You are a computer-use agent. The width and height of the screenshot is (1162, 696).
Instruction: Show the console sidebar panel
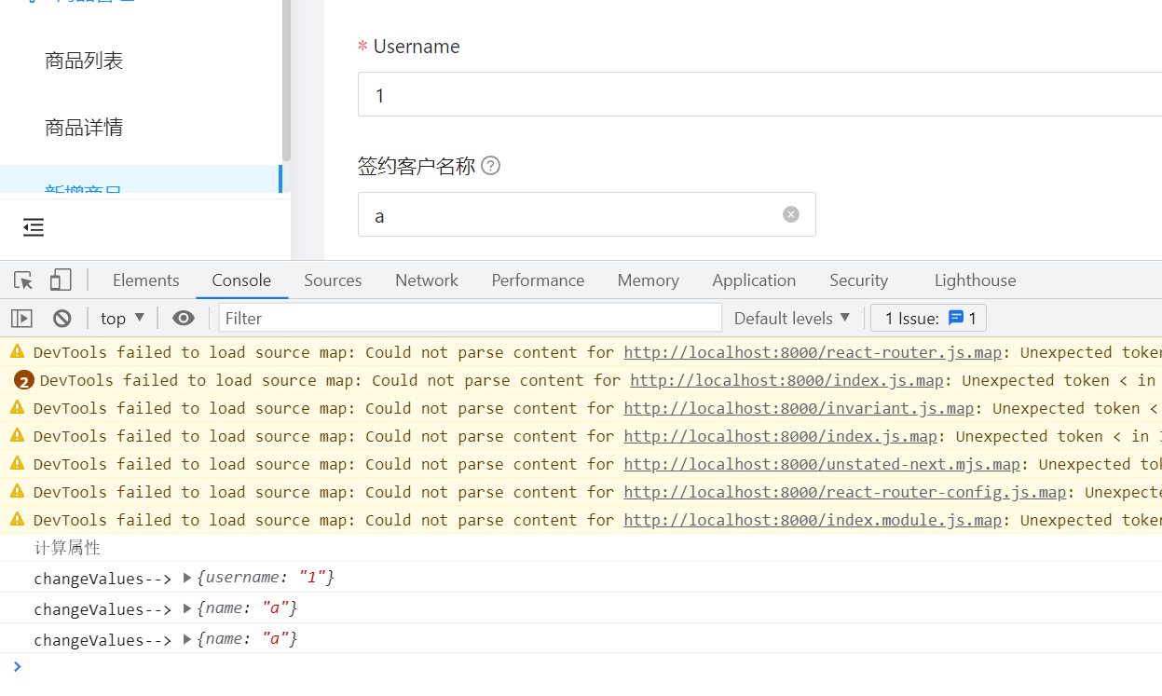point(21,318)
